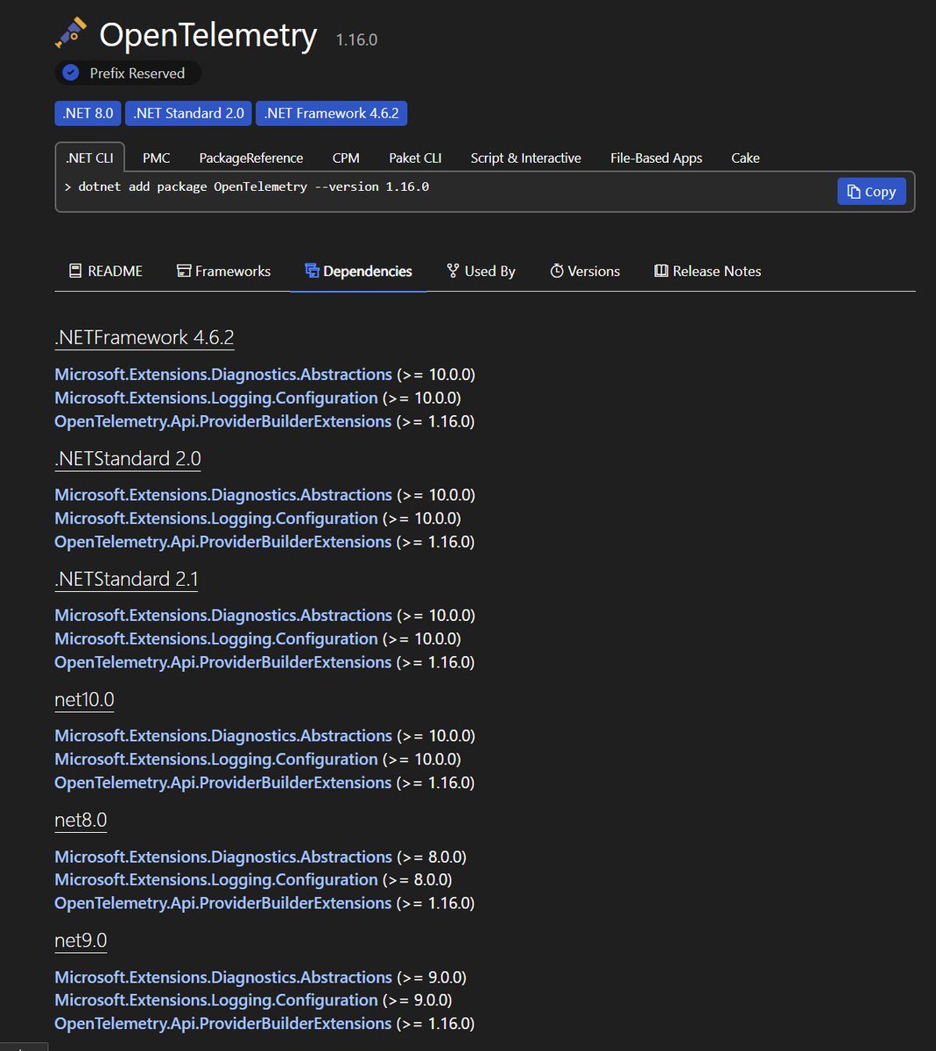Open Diagnostics.Abstractions link under net8.0
Image resolution: width=936 pixels, height=1051 pixels.
(x=223, y=857)
